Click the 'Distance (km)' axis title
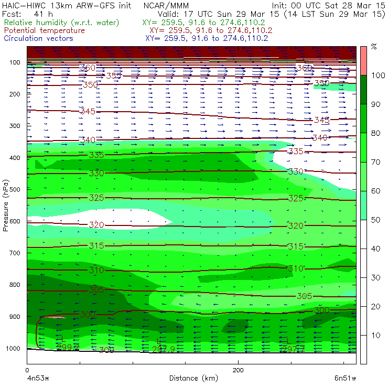Viewport: 388px width, 388px height. [x=194, y=378]
